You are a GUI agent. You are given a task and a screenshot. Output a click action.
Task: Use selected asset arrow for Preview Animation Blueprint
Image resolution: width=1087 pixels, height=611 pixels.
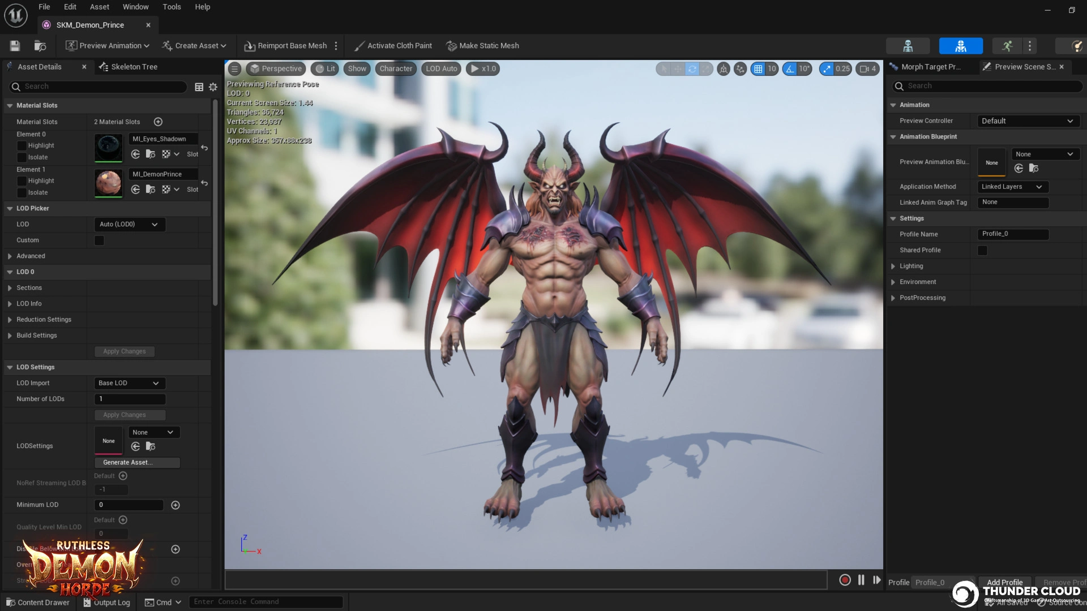tap(1018, 168)
